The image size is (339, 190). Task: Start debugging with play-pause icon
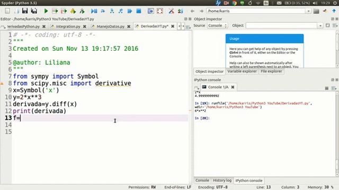(94, 11)
